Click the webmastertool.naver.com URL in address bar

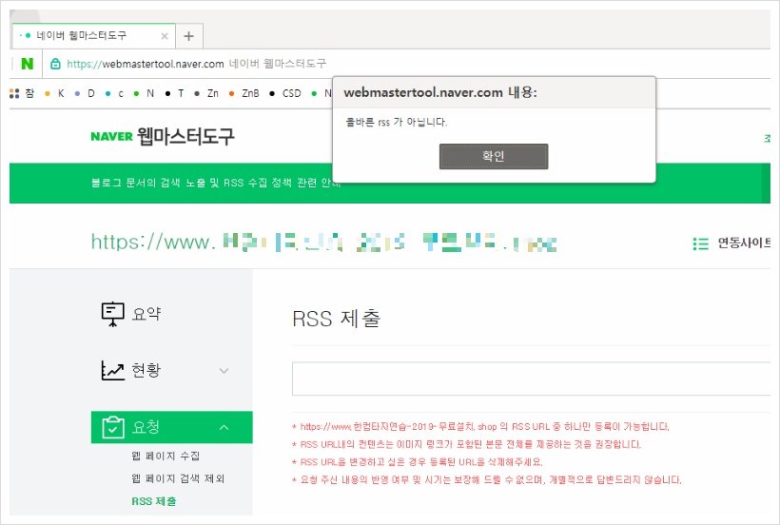pyautogui.click(x=146, y=64)
